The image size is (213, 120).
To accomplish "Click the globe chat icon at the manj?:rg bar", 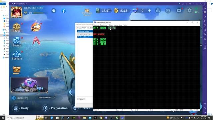I will tap(14, 98).
